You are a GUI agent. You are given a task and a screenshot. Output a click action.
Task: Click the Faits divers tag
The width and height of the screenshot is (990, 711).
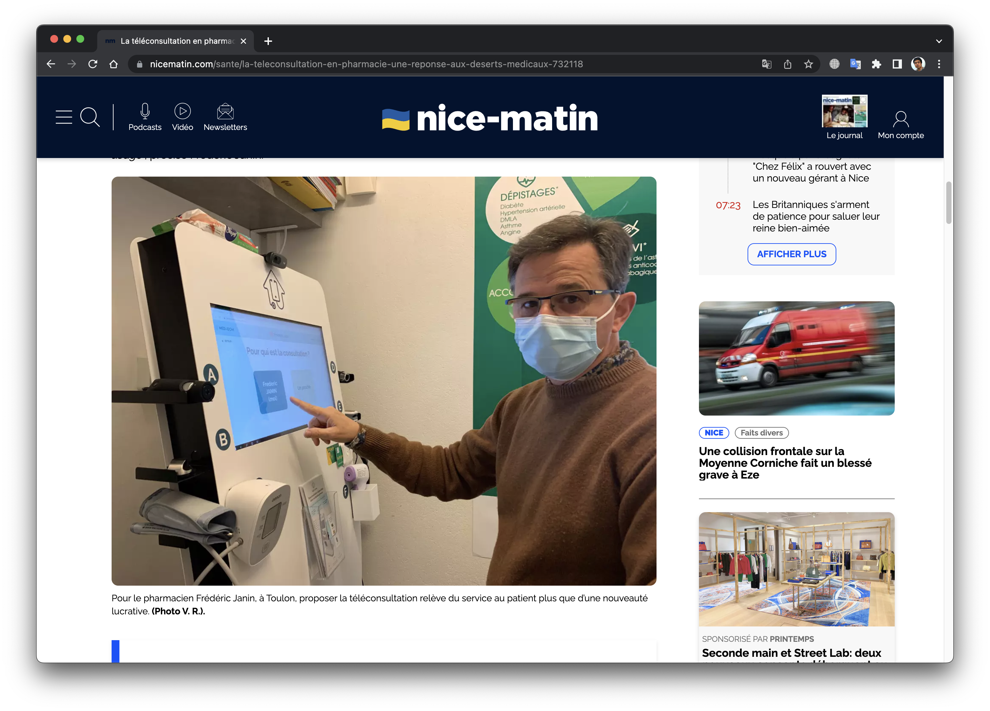tap(761, 433)
